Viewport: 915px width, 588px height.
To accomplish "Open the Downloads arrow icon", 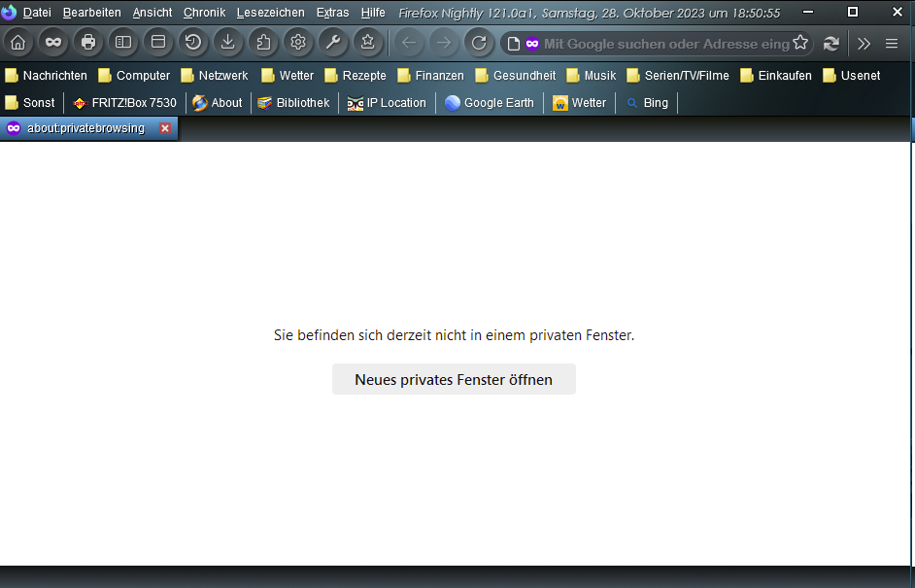I will (x=228, y=43).
